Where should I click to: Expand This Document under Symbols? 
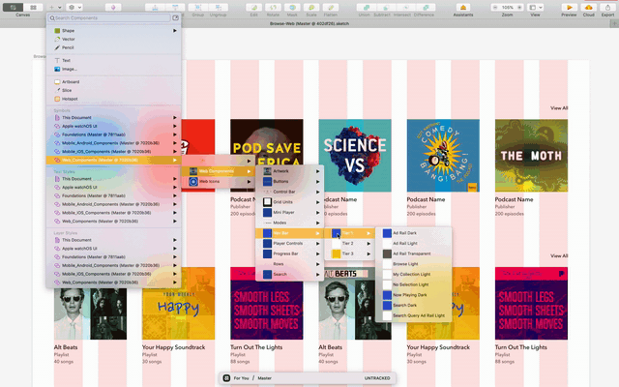tap(114, 118)
